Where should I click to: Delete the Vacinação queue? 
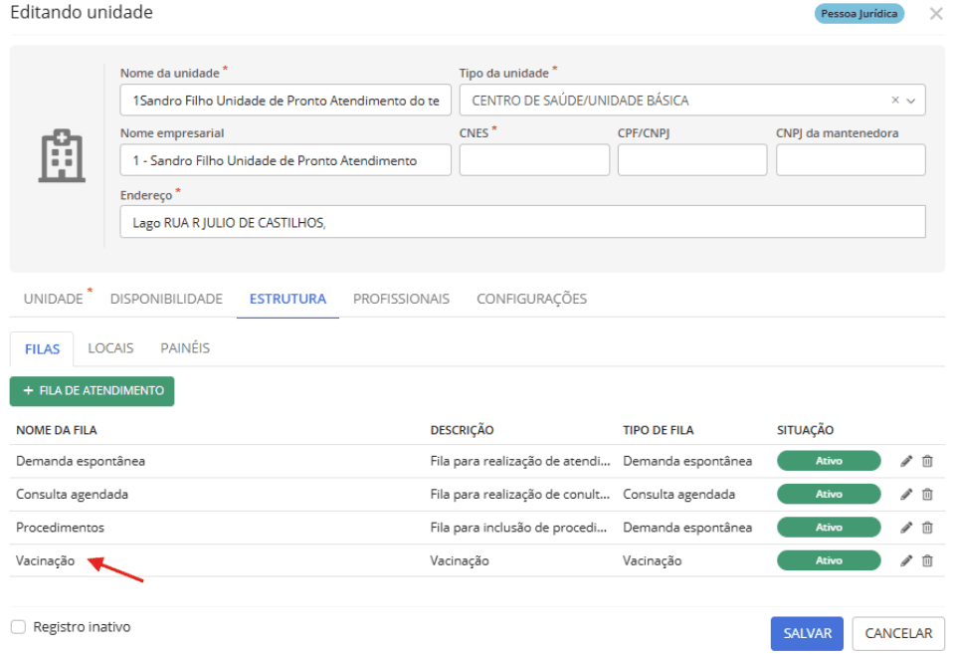[x=927, y=560]
